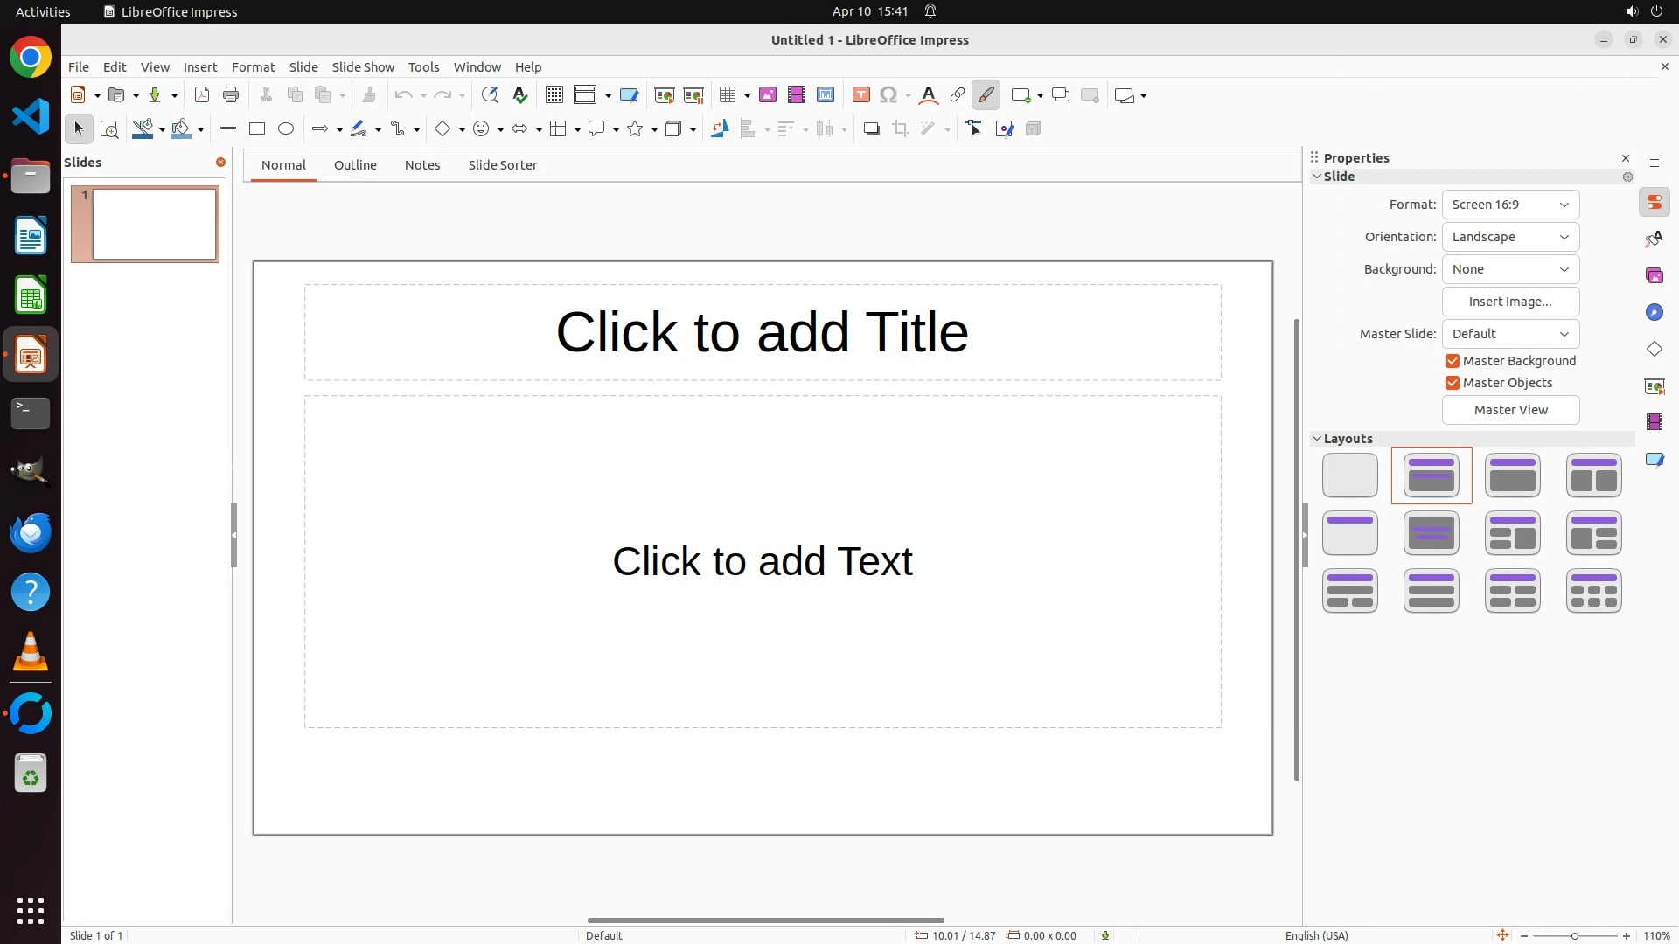Select the Rectangle drawing tool
Screen dimensions: 1679x944
point(257,129)
